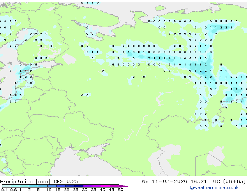The width and height of the screenshot is (247, 191).
Task: Click the 25–30 mm navy legend swatch
Action: pos(79,186)
